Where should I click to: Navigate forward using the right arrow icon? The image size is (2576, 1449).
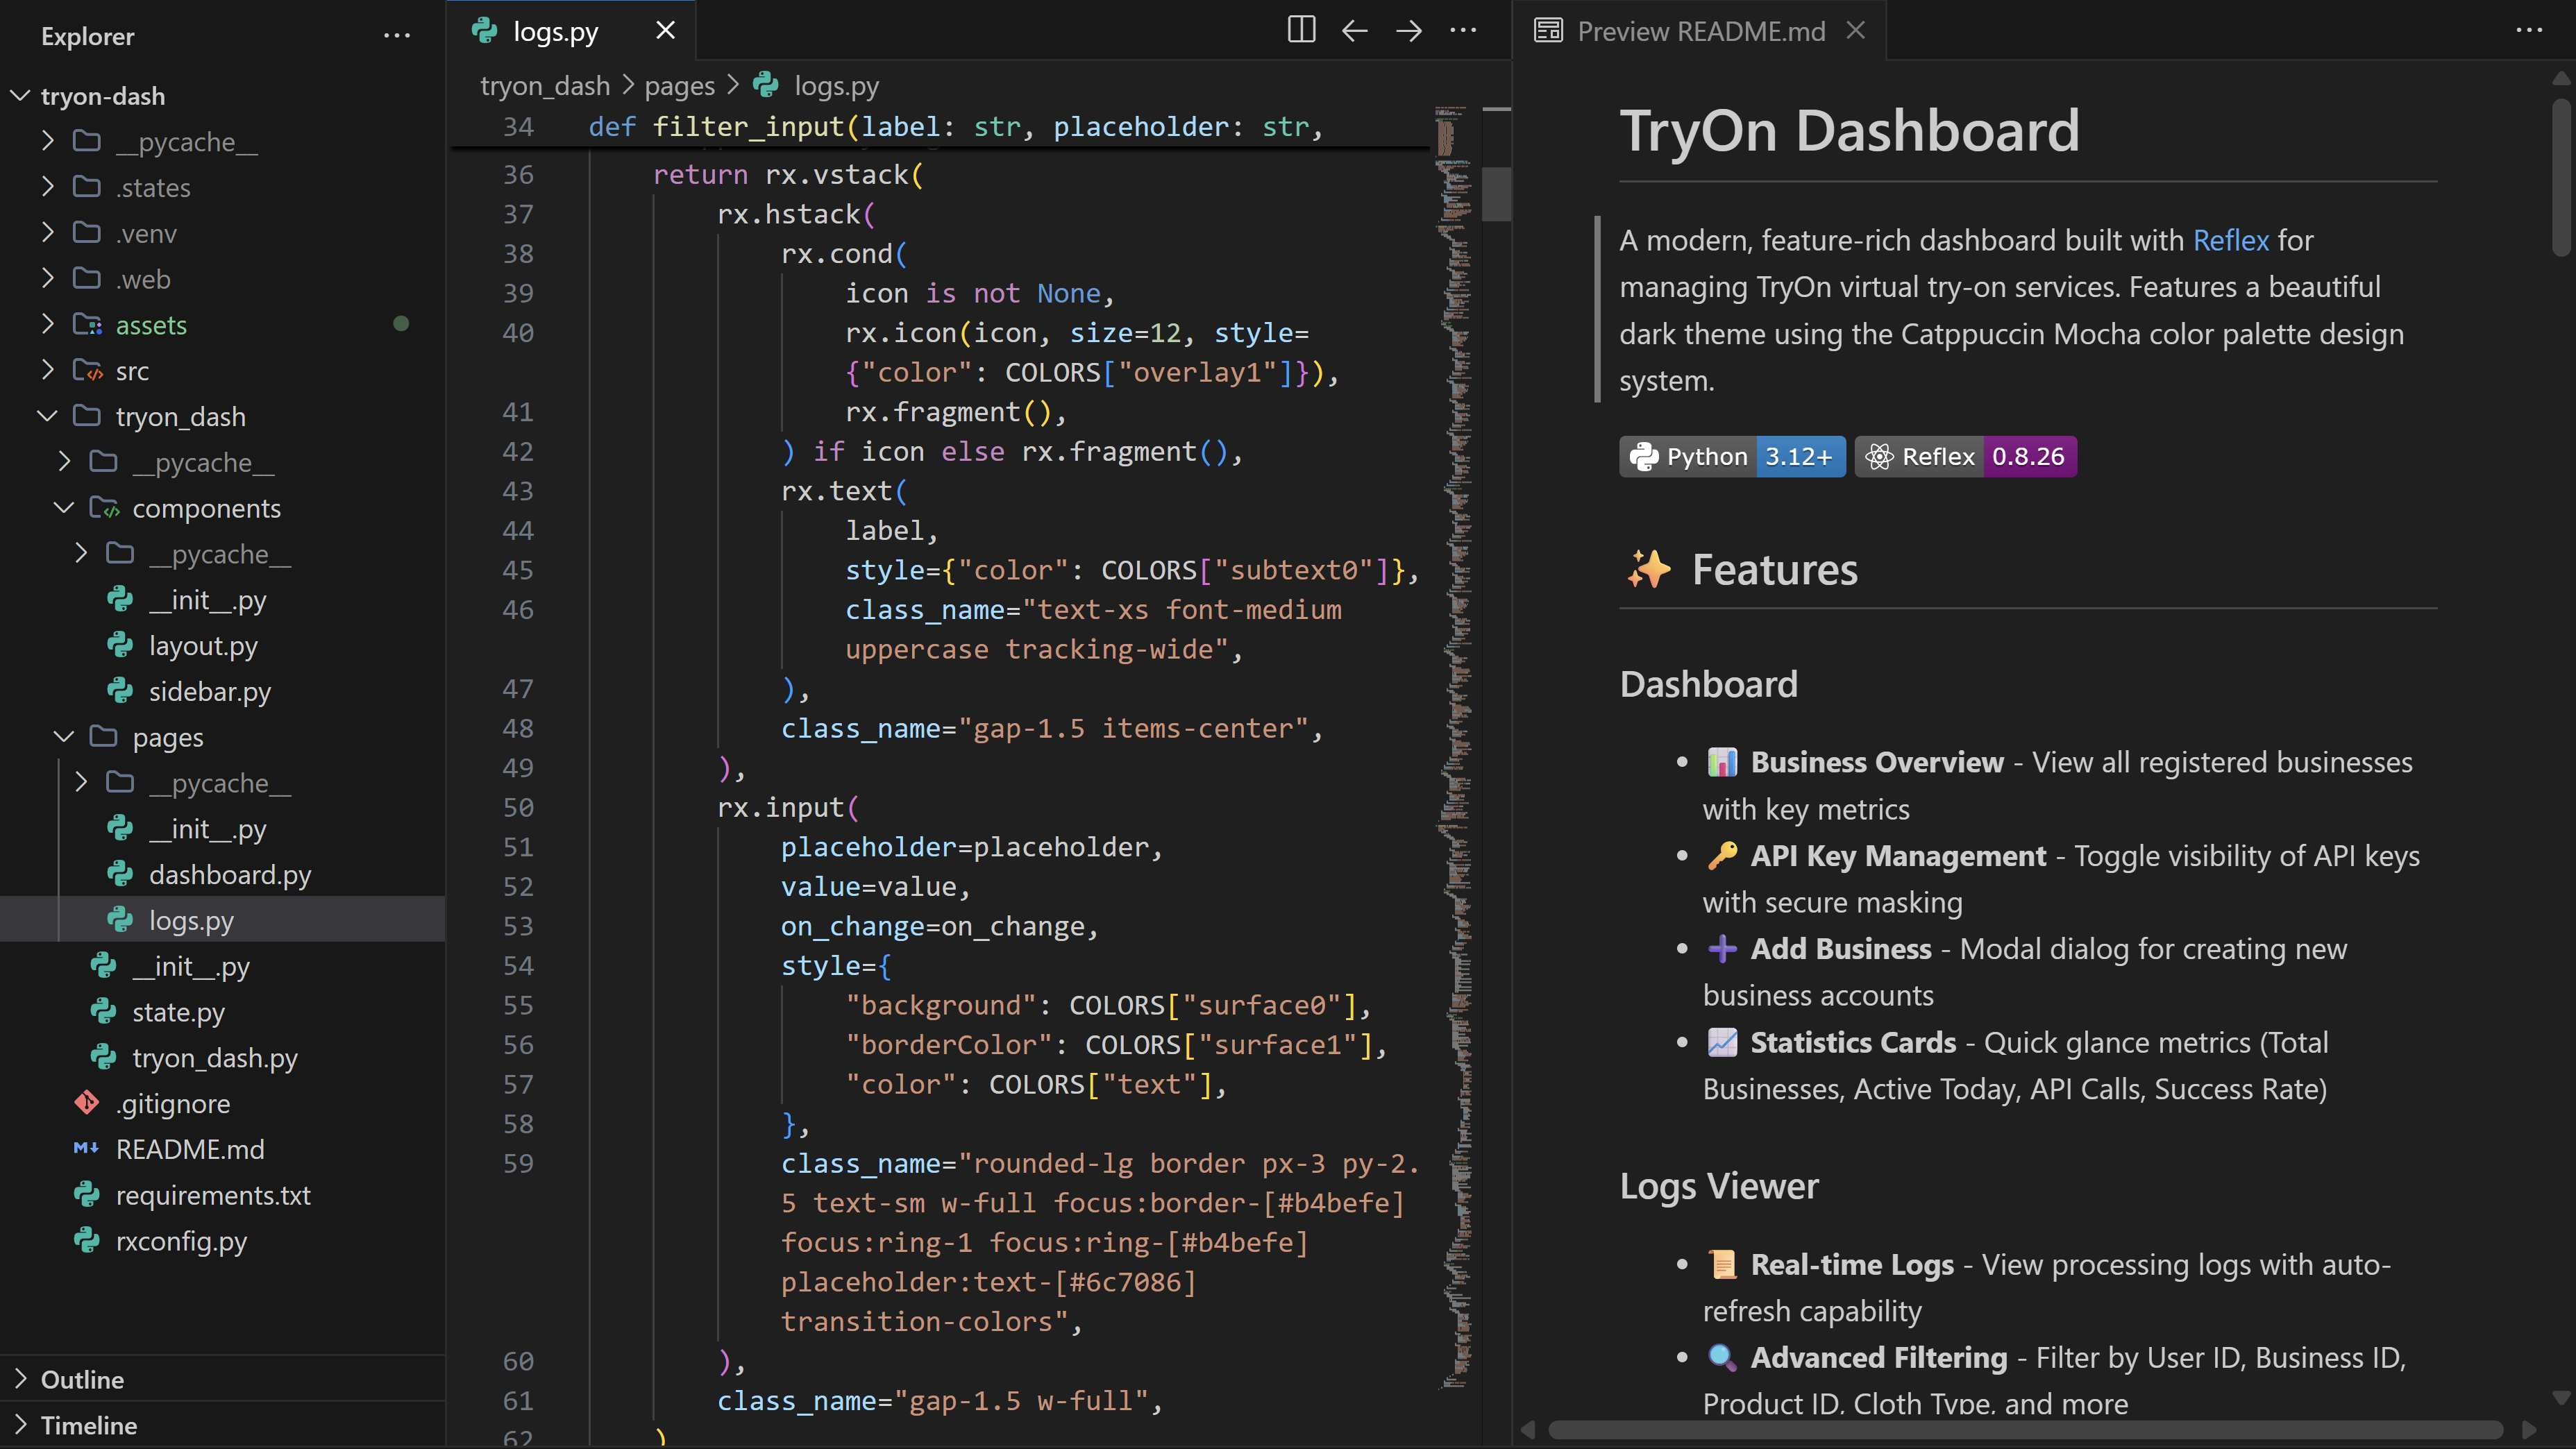point(1409,30)
